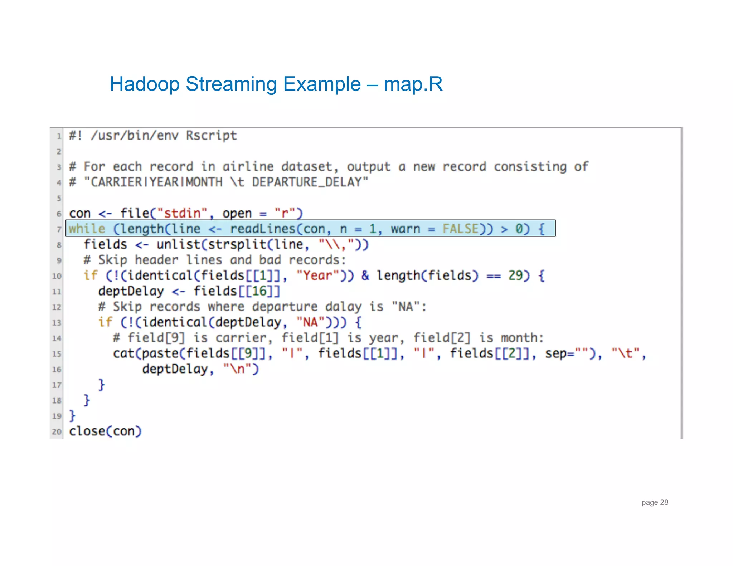
Task: Click the comment "# Skip records where departure dalay is NA"
Action: coord(263,307)
